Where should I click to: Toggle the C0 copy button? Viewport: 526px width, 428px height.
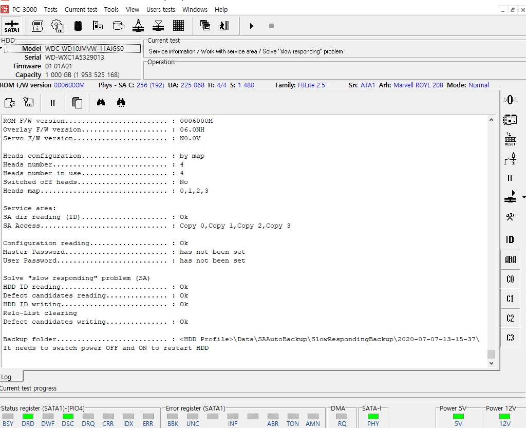(510, 280)
